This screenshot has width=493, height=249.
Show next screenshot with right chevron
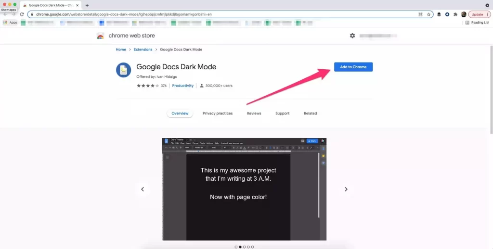346,189
